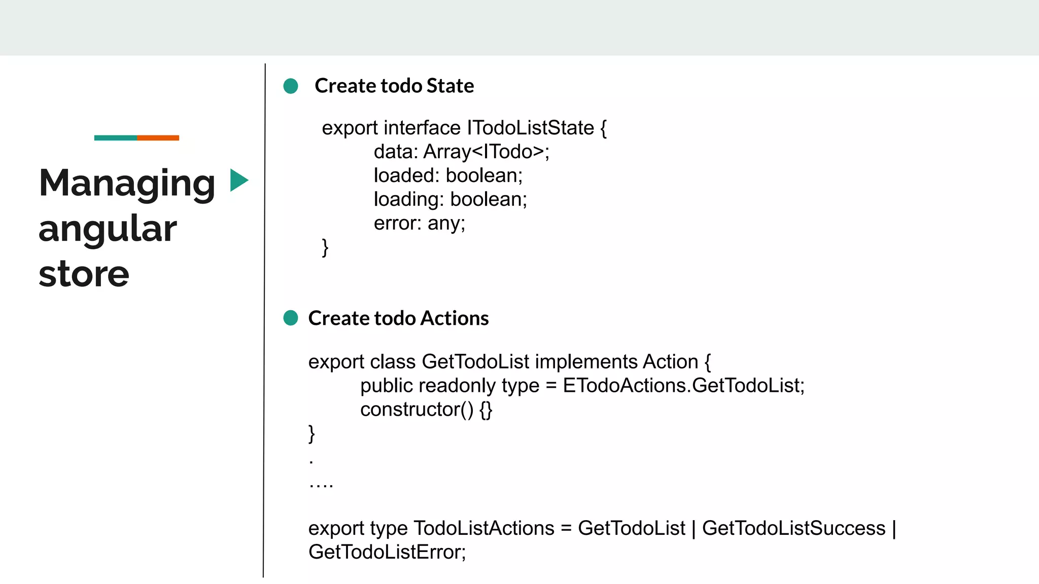Click the 'GetTodoListError;' text

tap(387, 552)
